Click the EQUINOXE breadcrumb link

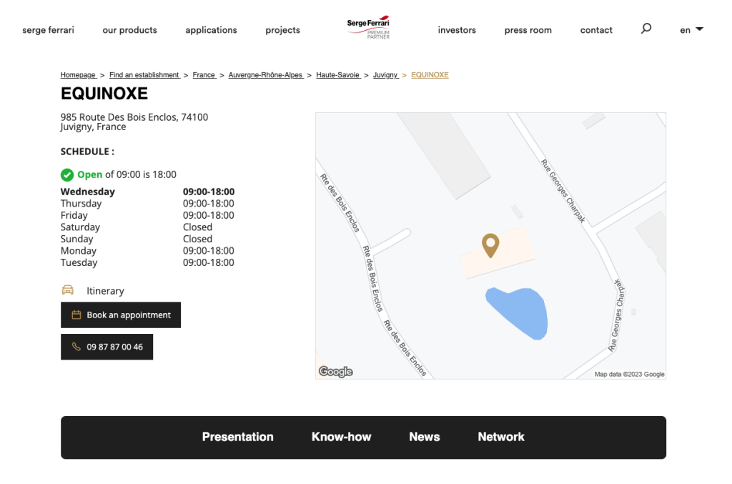pos(430,74)
